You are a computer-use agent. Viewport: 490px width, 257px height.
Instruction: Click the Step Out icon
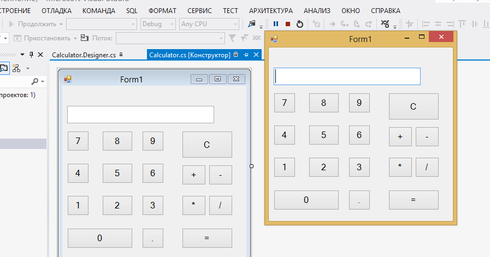(369, 23)
